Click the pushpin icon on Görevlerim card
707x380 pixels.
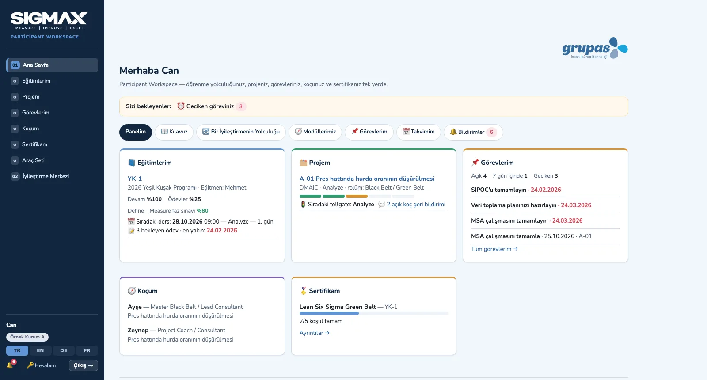coord(475,163)
